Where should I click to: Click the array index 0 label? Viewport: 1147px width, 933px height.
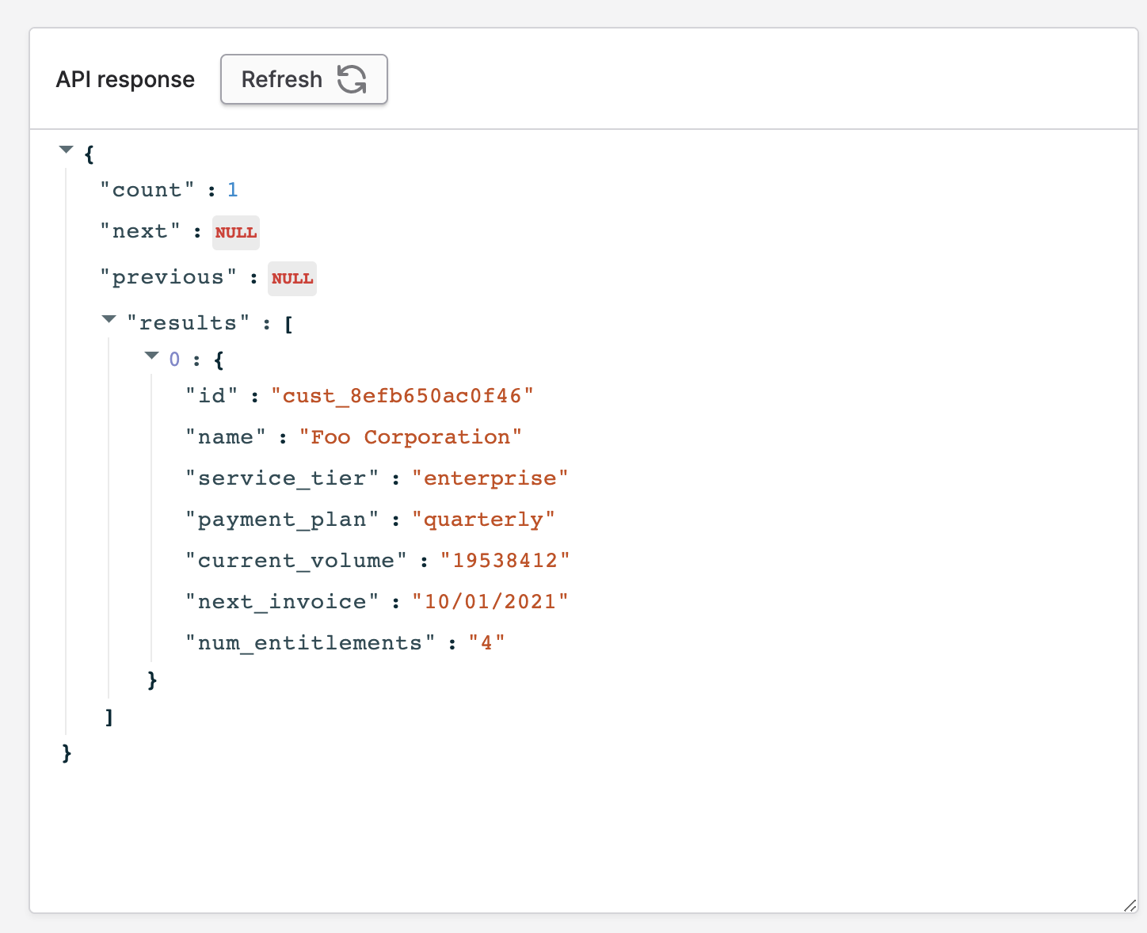click(x=175, y=360)
